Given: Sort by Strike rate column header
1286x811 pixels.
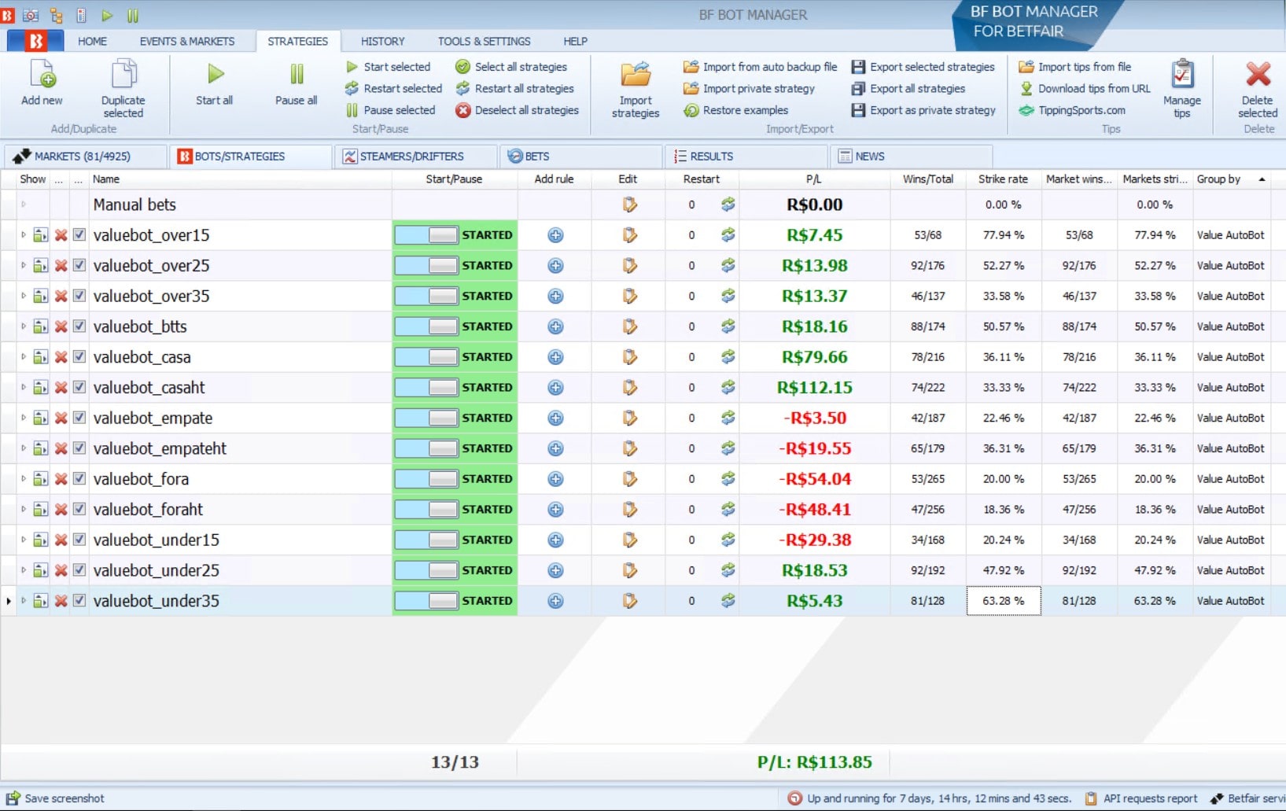Looking at the screenshot, I should pos(1003,179).
